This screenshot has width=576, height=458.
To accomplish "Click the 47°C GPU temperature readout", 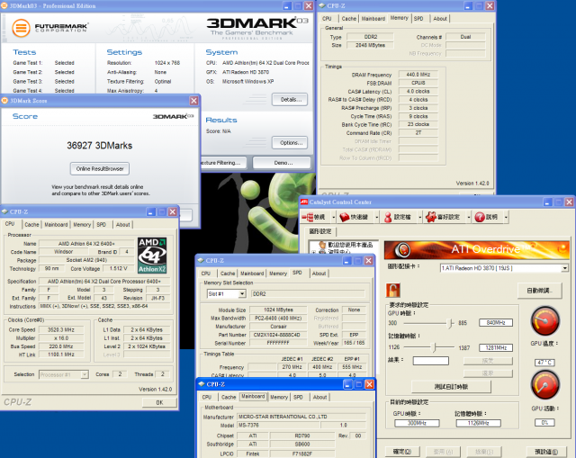I will coord(544,363).
